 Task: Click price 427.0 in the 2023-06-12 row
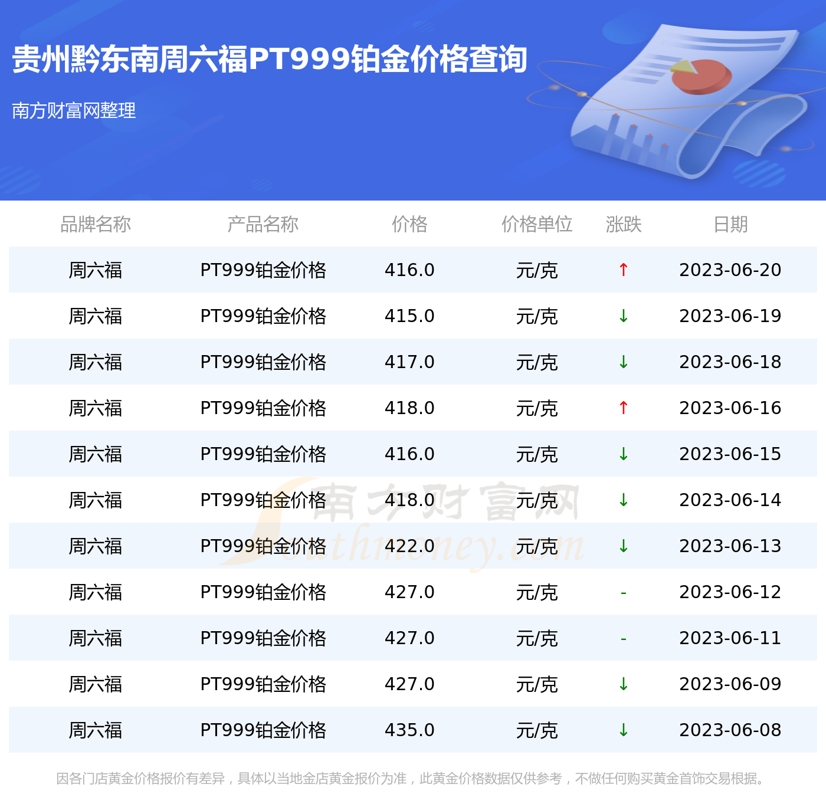(409, 592)
